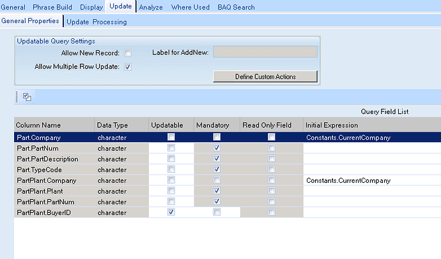Click the select-all checkboxes toolbar icon
The width and height of the screenshot is (441, 259).
[27, 97]
